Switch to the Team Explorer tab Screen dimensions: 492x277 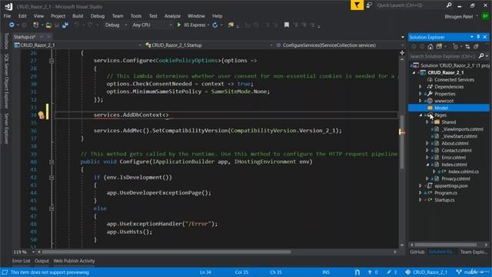pos(474,252)
